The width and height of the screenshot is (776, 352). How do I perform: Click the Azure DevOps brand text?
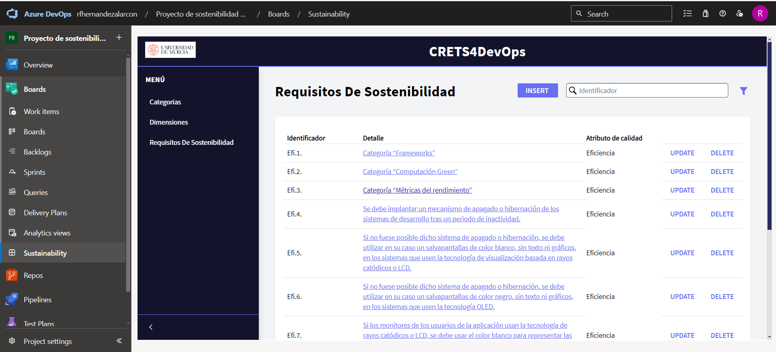coord(48,14)
